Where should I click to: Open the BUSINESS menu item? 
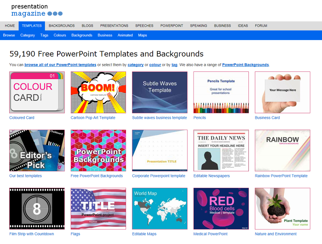coord(223,26)
